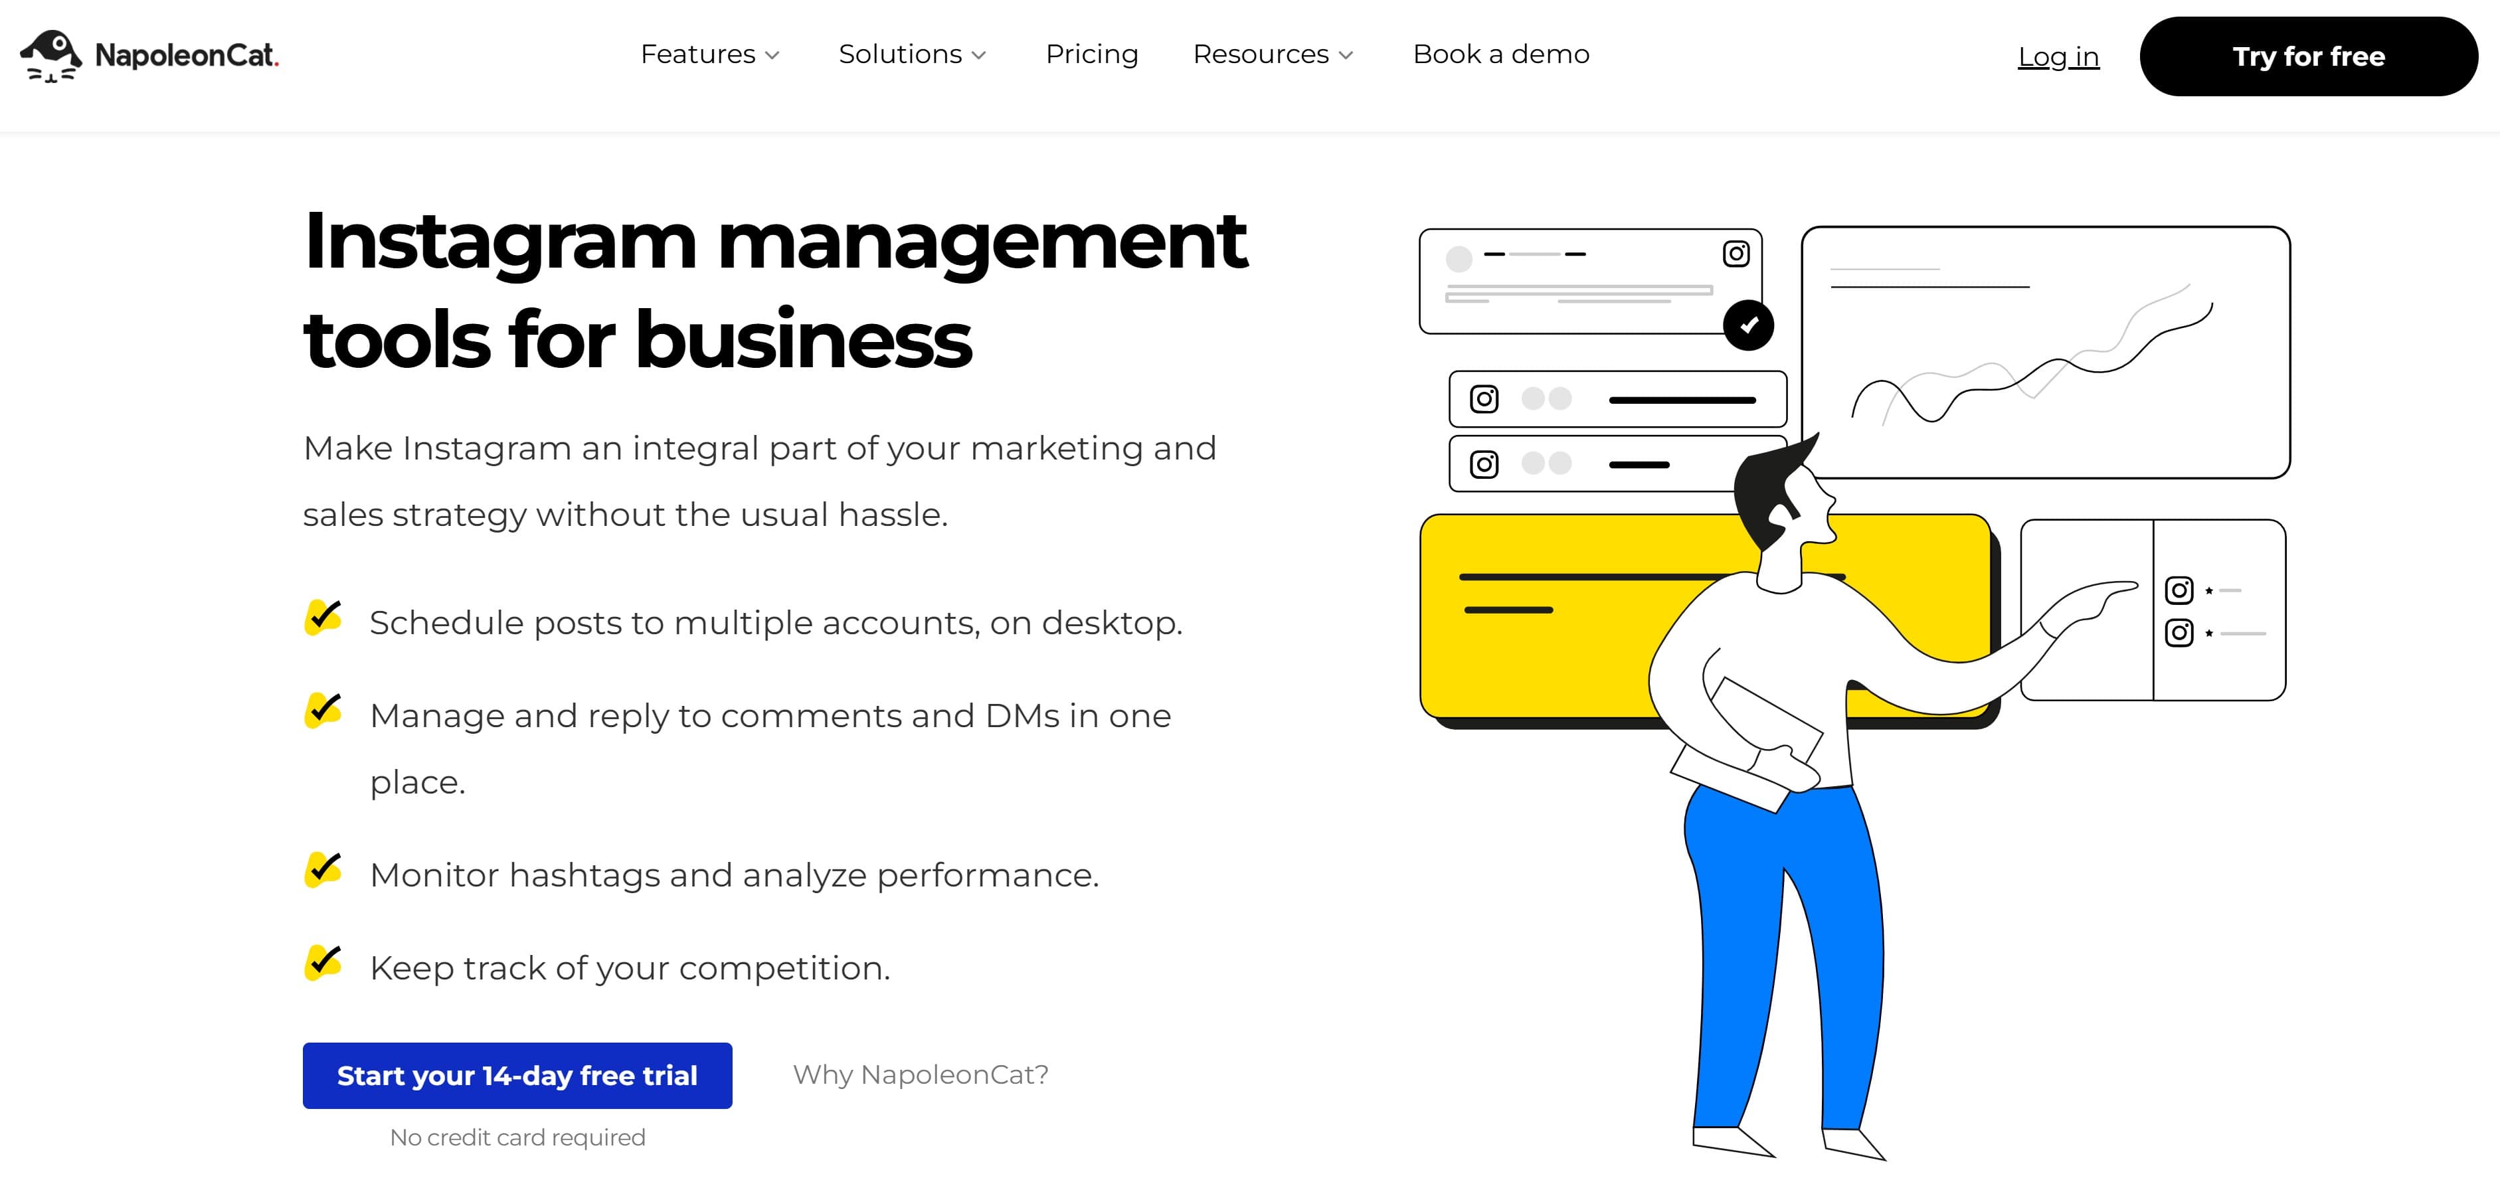
Task: Click the 'No credit card required' note
Action: click(517, 1138)
